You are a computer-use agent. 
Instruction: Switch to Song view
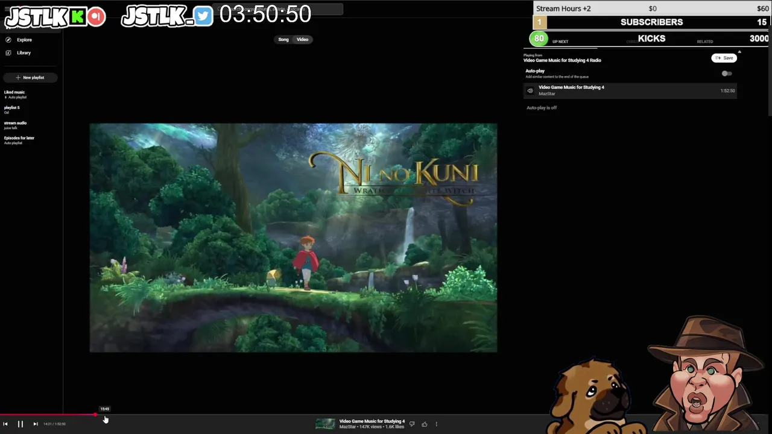(x=283, y=39)
